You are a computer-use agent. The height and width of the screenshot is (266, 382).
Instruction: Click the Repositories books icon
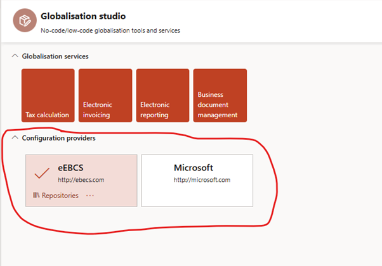pos(36,195)
